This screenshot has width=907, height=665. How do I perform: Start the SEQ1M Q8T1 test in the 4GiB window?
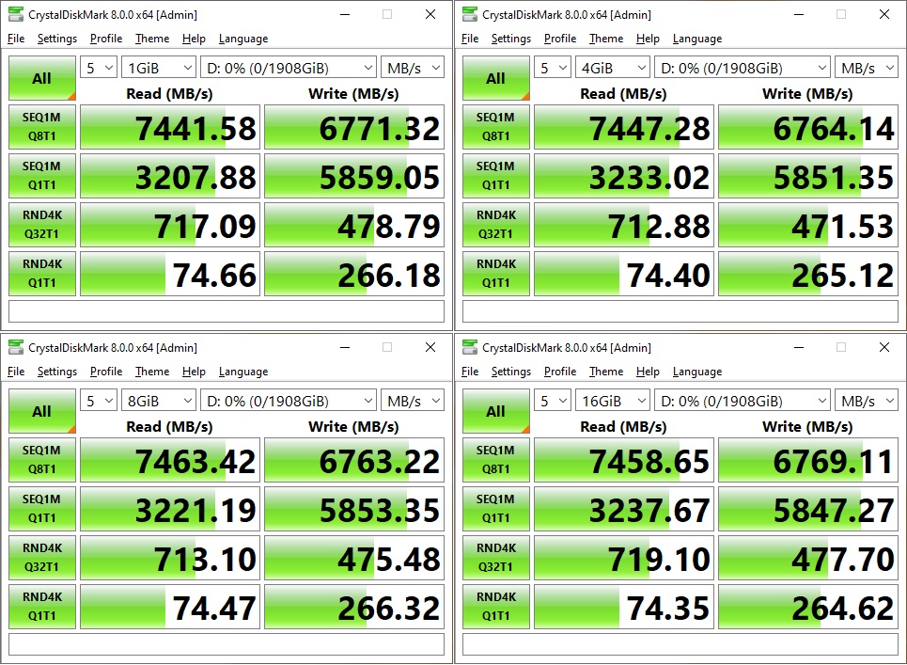[495, 127]
